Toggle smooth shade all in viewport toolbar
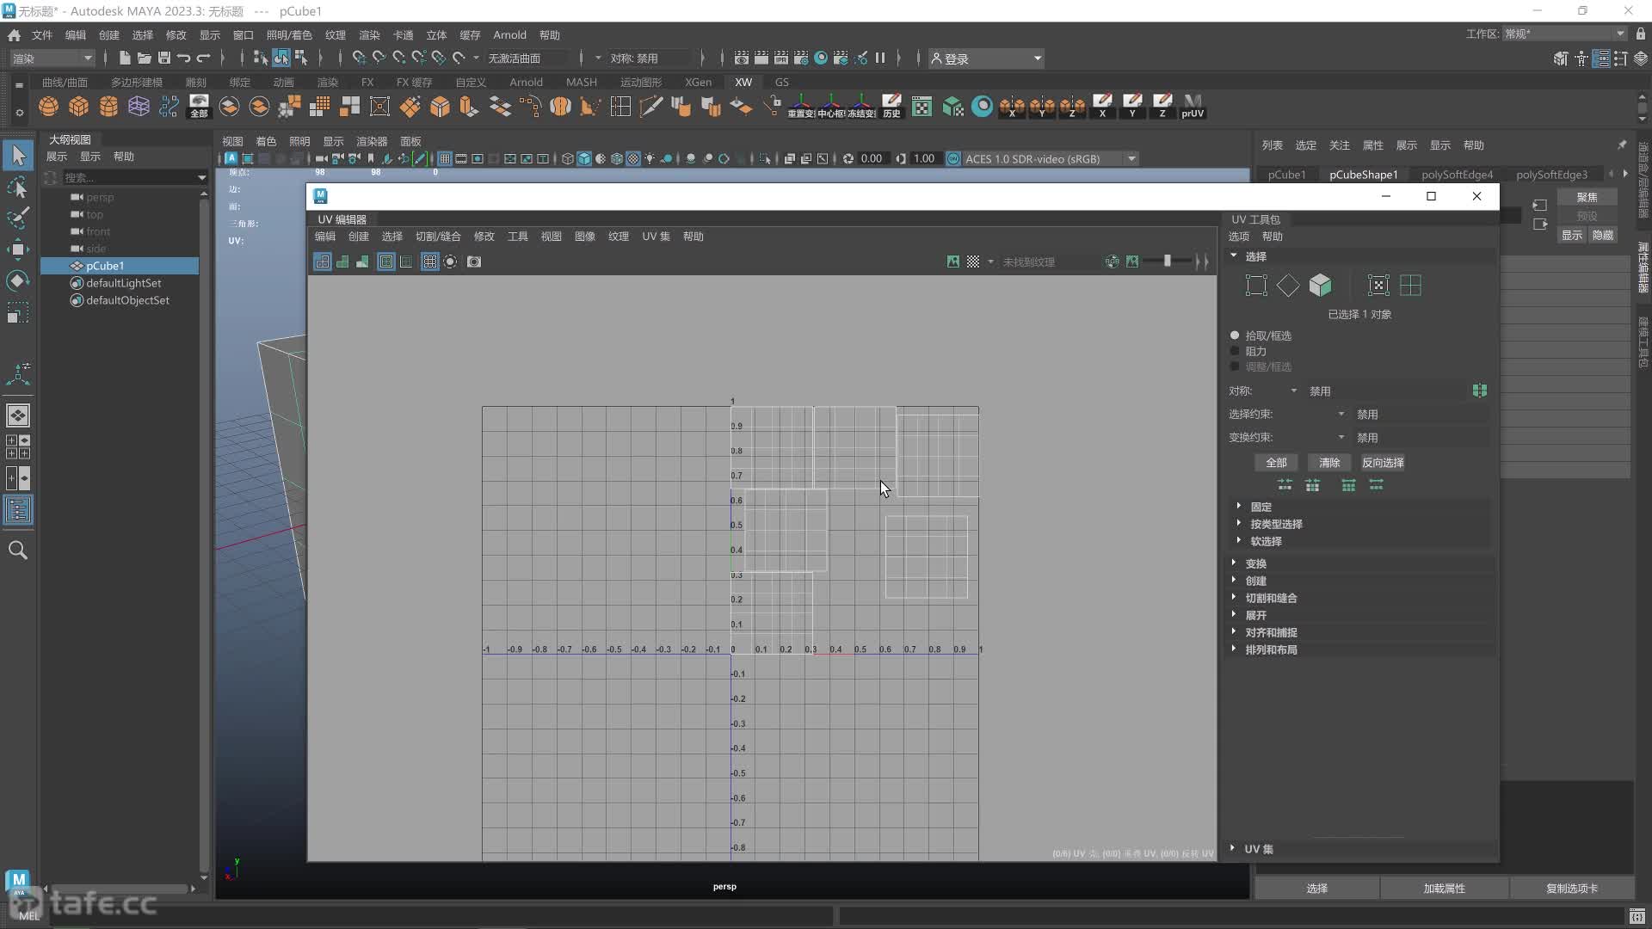The height and width of the screenshot is (929, 1652). [x=584, y=159]
